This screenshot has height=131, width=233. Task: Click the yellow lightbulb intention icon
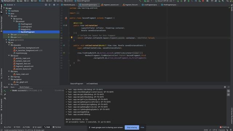[72, 37]
